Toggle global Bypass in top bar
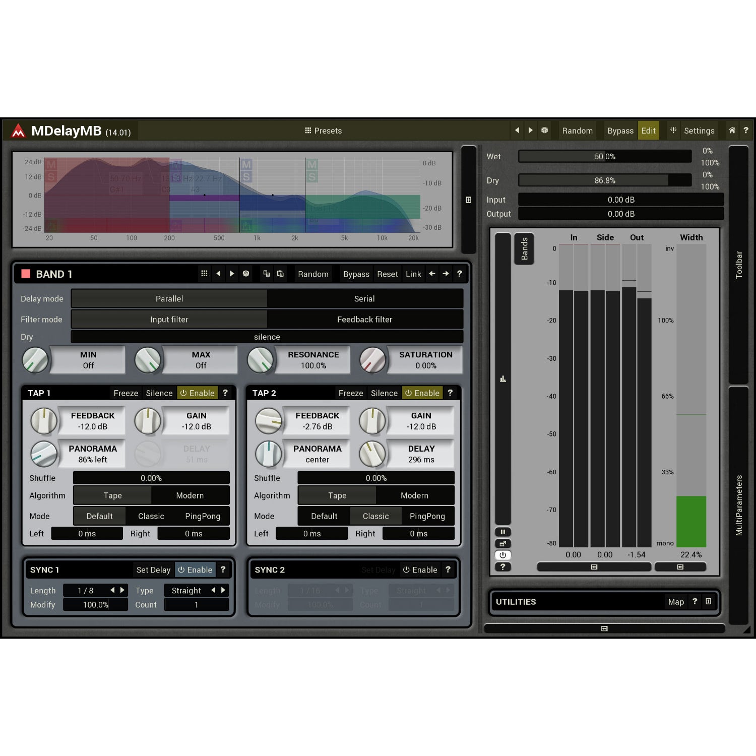This screenshot has height=756, width=756. [x=620, y=131]
